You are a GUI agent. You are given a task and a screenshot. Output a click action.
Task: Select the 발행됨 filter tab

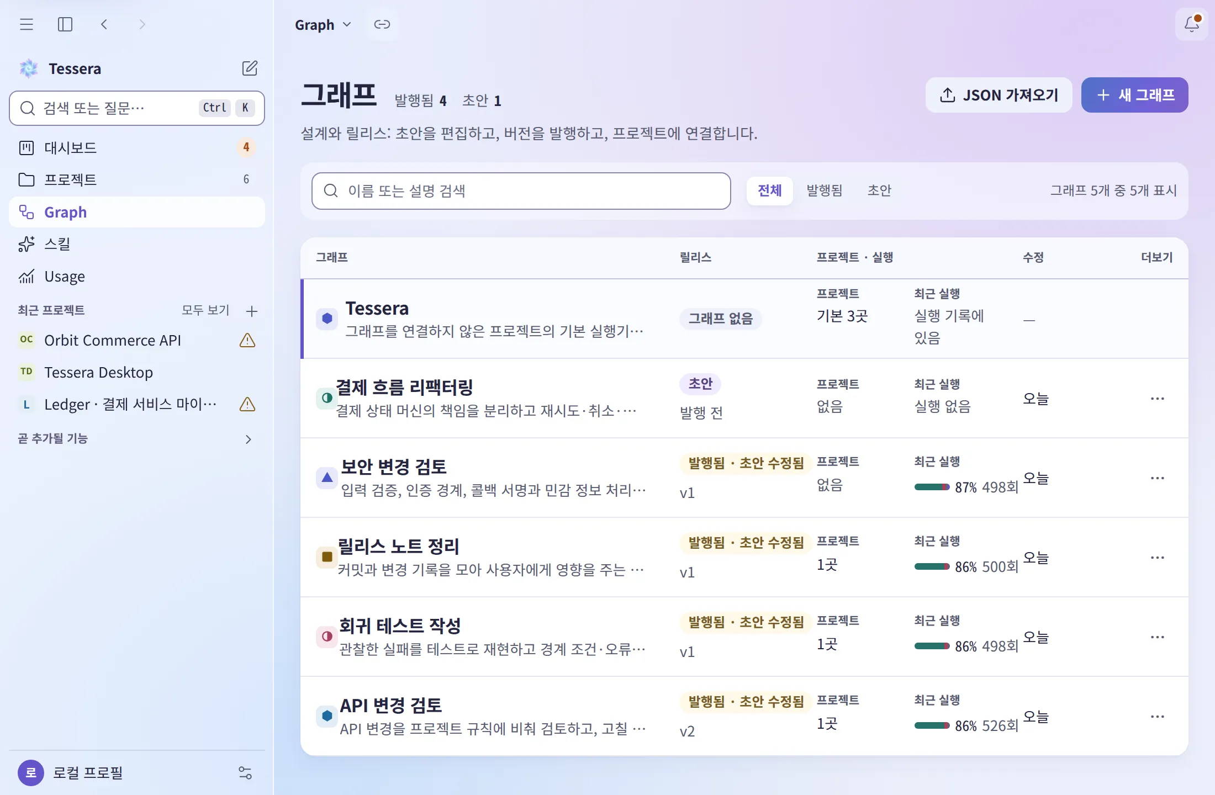tap(825, 190)
